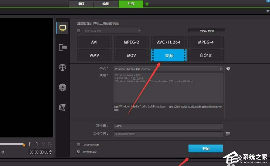Adjust timecode with the stepper arrows
Viewport: 270px width, 166px height.
50,152
